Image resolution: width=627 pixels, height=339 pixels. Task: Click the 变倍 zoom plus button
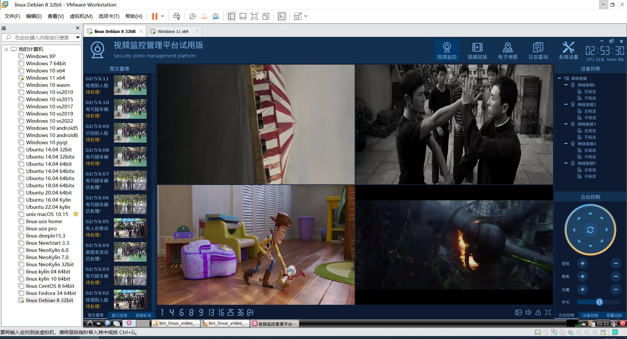coord(582,263)
